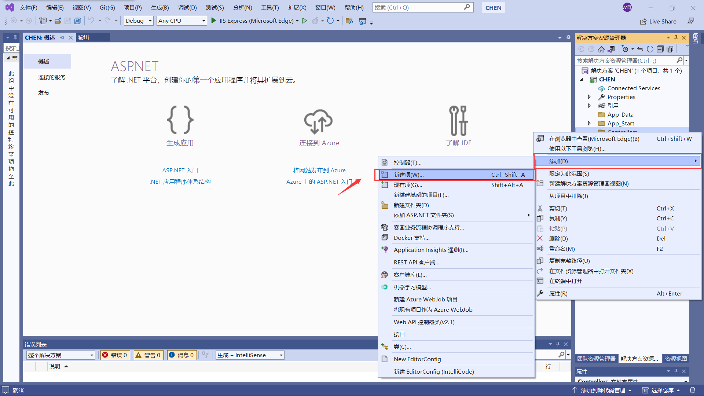Toggle pin on the CHEN: 概述 tab

[x=62, y=37]
